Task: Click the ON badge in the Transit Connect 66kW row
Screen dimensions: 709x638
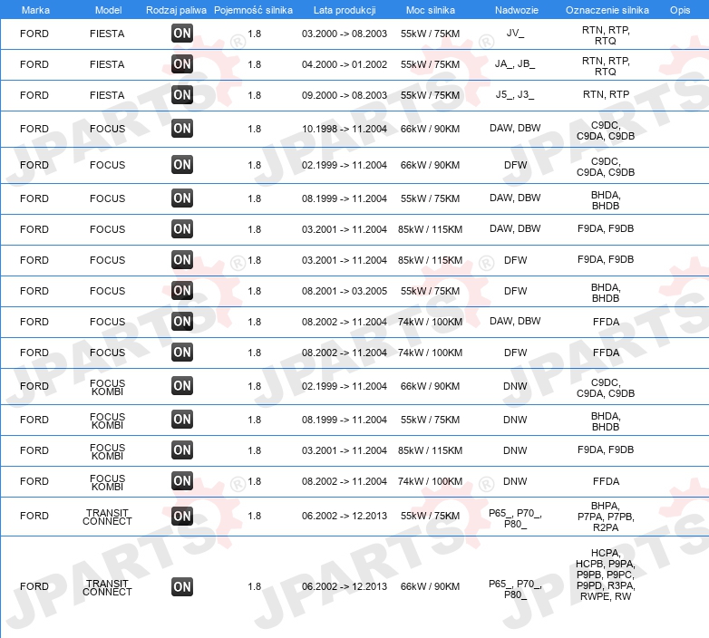Action: click(182, 586)
